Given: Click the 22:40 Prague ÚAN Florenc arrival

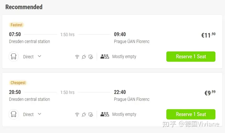Looking at the screenshot, I should pos(132,95).
